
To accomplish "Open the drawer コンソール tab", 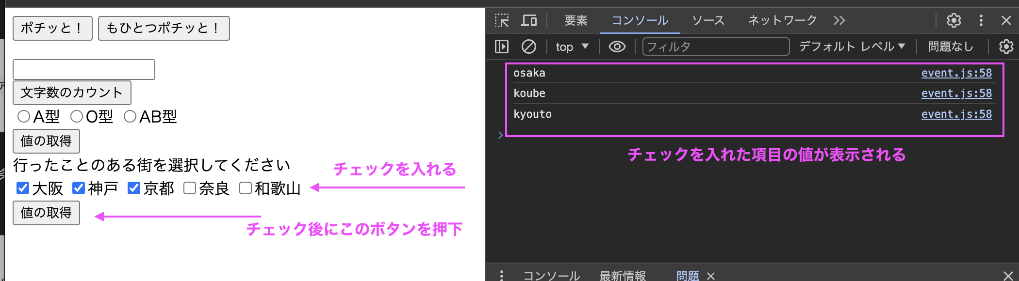I will [551, 275].
